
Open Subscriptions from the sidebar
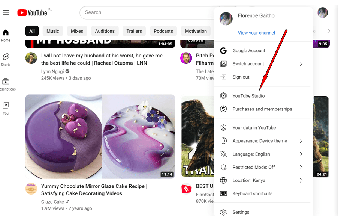click(x=6, y=84)
